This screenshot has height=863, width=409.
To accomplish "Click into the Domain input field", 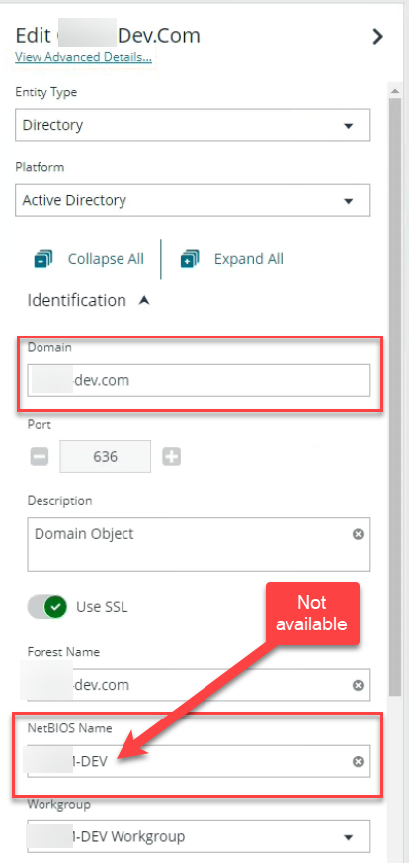I will coord(199,380).
